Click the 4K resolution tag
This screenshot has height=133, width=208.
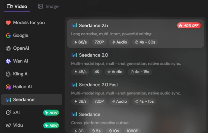[x=97, y=72]
